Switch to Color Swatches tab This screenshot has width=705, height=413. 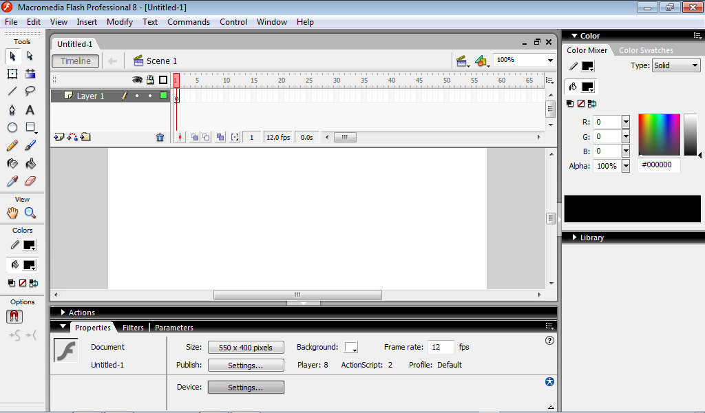coord(646,50)
